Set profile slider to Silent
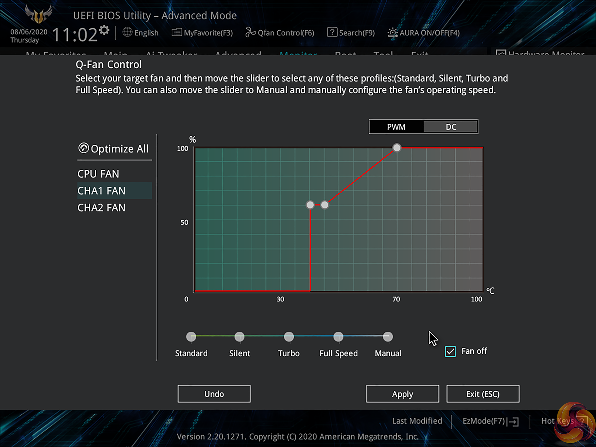Image resolution: width=596 pixels, height=447 pixels. 239,336
